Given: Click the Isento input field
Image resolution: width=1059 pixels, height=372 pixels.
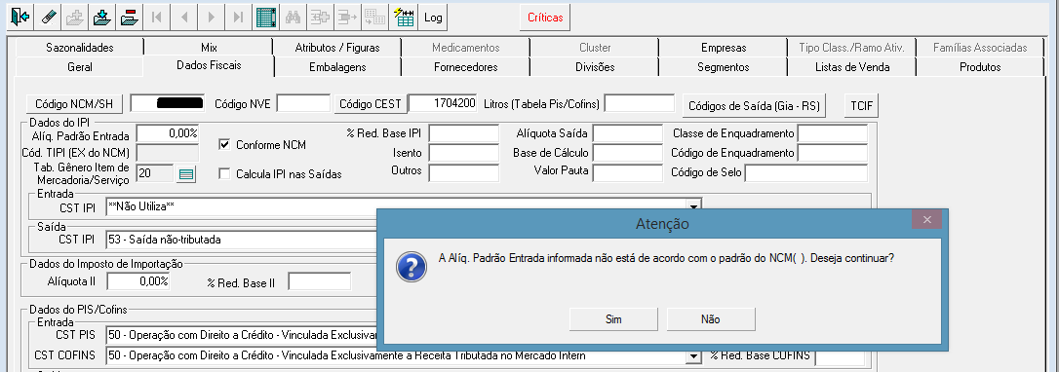Looking at the screenshot, I should [x=464, y=153].
